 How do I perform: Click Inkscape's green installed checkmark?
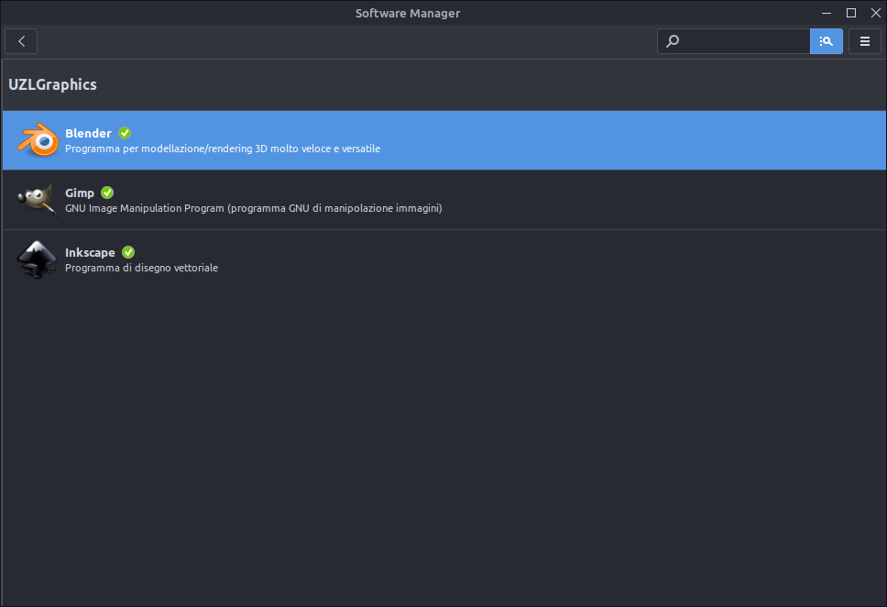[128, 252]
